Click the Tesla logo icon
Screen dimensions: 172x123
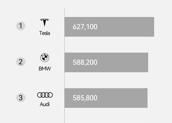44,23
